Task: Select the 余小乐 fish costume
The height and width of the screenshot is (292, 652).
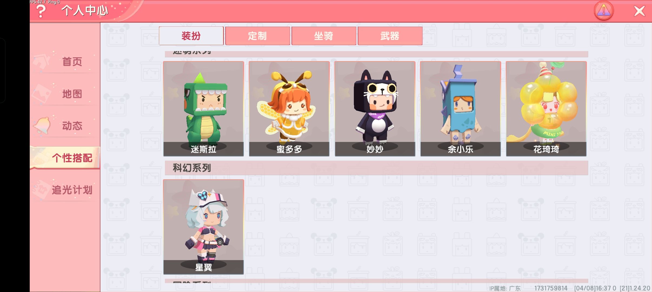Action: [461, 109]
